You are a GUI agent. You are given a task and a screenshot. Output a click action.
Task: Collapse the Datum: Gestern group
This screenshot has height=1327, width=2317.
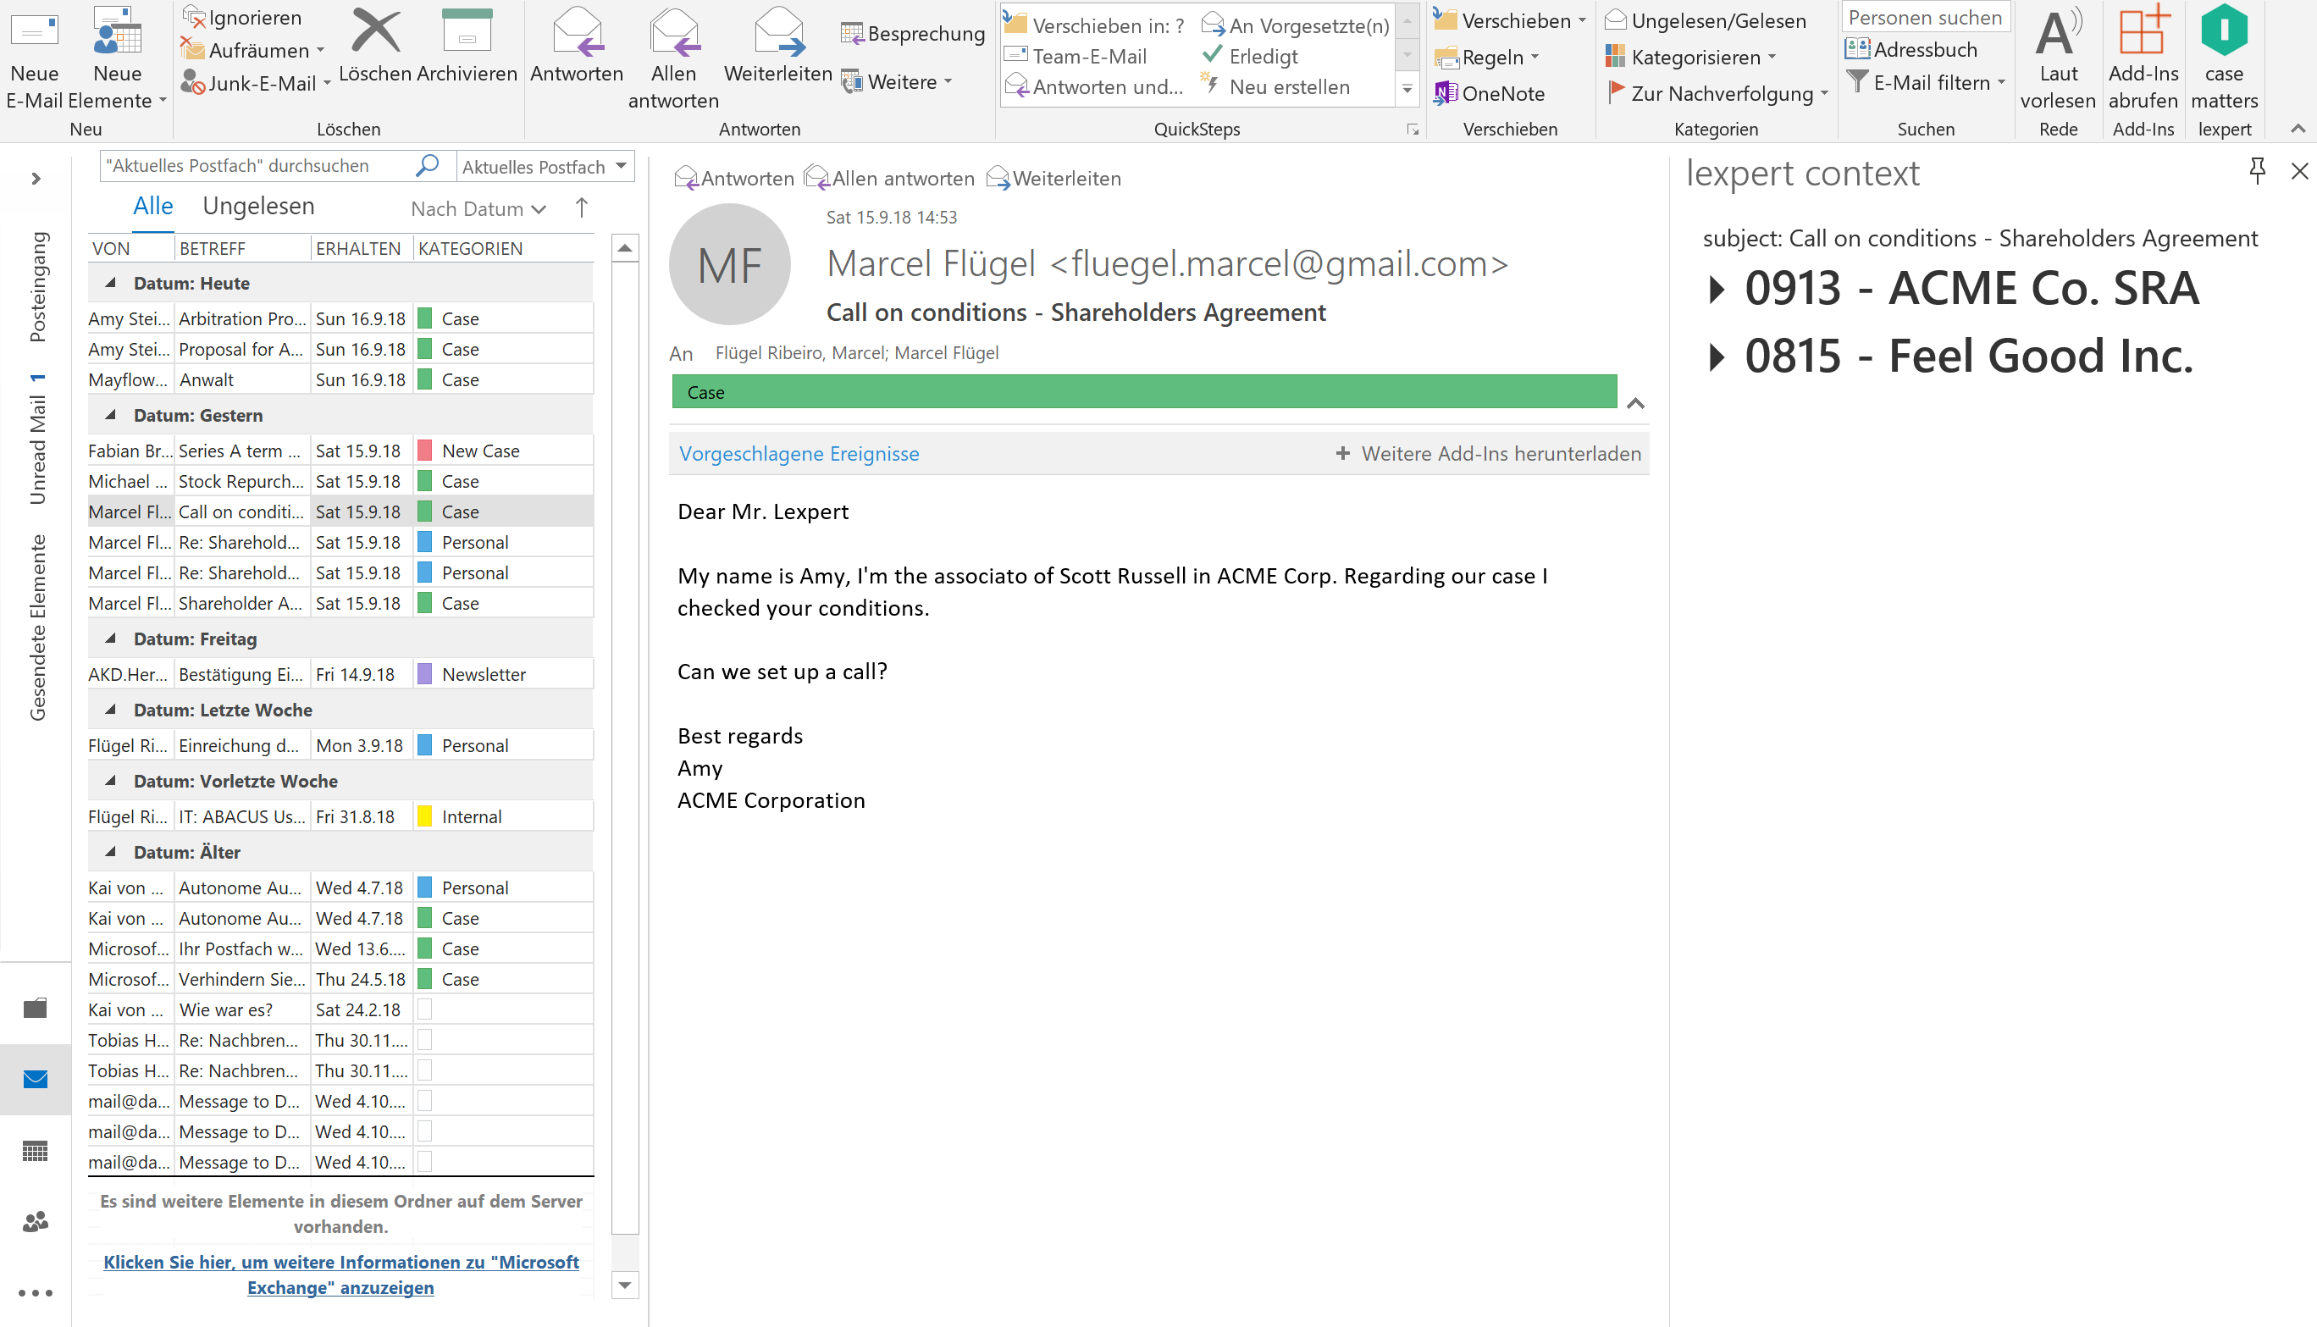[x=110, y=415]
